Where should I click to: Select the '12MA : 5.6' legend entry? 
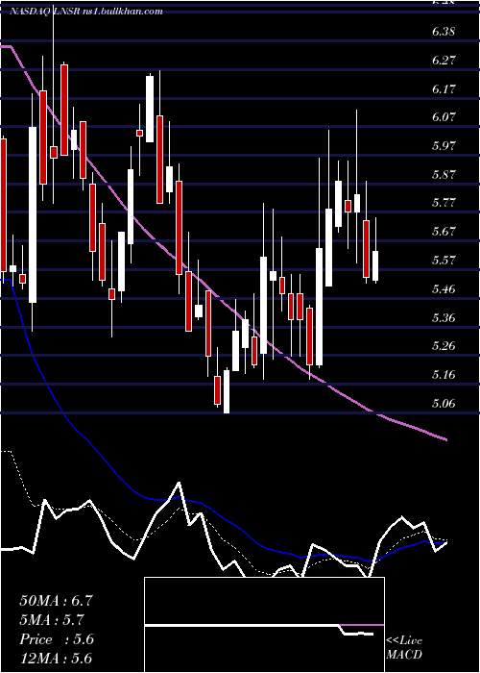pos(56,659)
